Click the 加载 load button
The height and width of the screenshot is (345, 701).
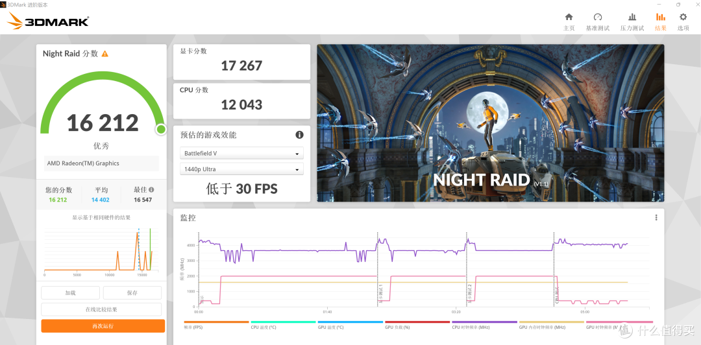click(70, 292)
